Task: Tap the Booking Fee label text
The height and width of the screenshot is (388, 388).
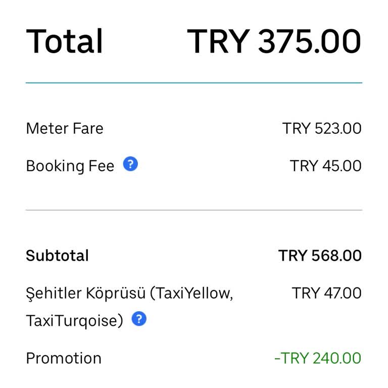Action: (70, 166)
